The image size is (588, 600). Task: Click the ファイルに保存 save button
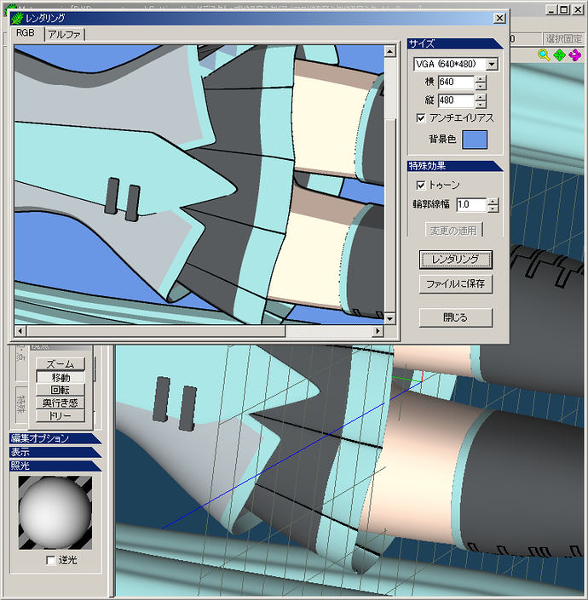click(x=456, y=284)
